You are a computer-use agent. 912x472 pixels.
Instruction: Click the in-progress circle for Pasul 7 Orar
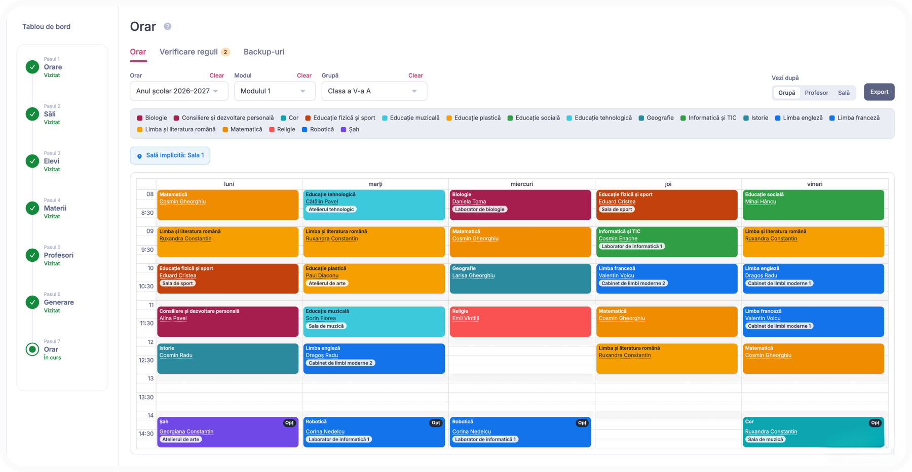[x=32, y=349]
